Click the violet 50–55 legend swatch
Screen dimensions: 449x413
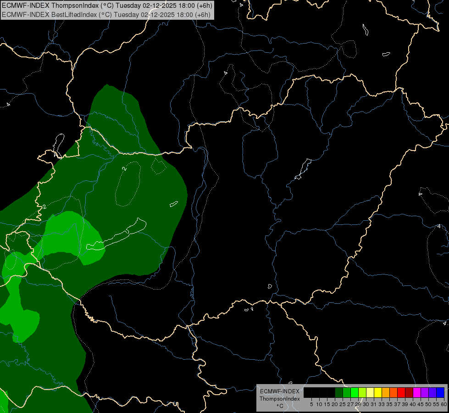[x=432, y=392]
